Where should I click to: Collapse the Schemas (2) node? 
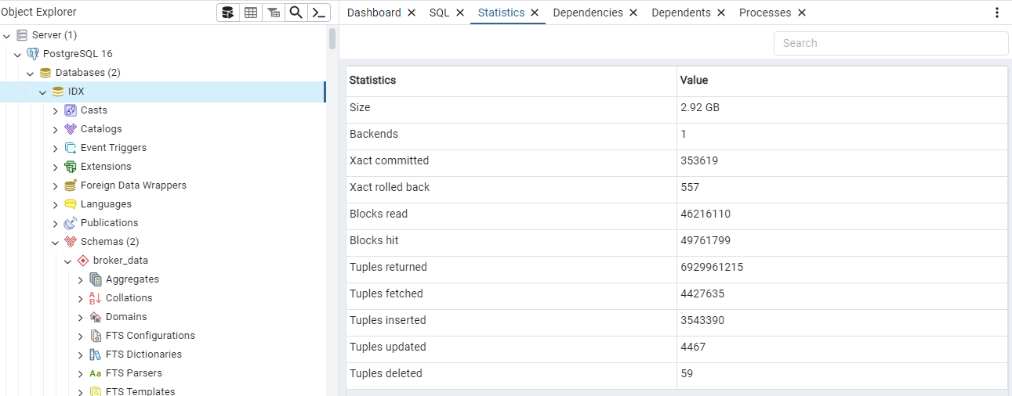[56, 242]
